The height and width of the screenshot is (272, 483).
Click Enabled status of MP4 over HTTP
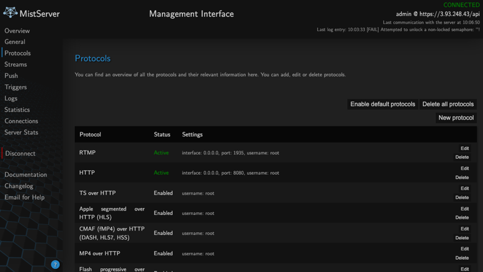[x=163, y=253]
